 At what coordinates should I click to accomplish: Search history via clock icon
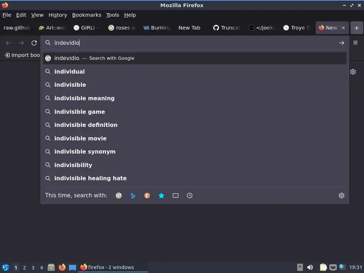(190, 196)
